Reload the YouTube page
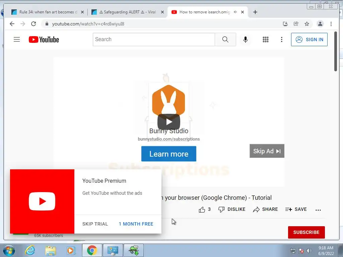Viewport: 343px width, 257px height. click(33, 24)
